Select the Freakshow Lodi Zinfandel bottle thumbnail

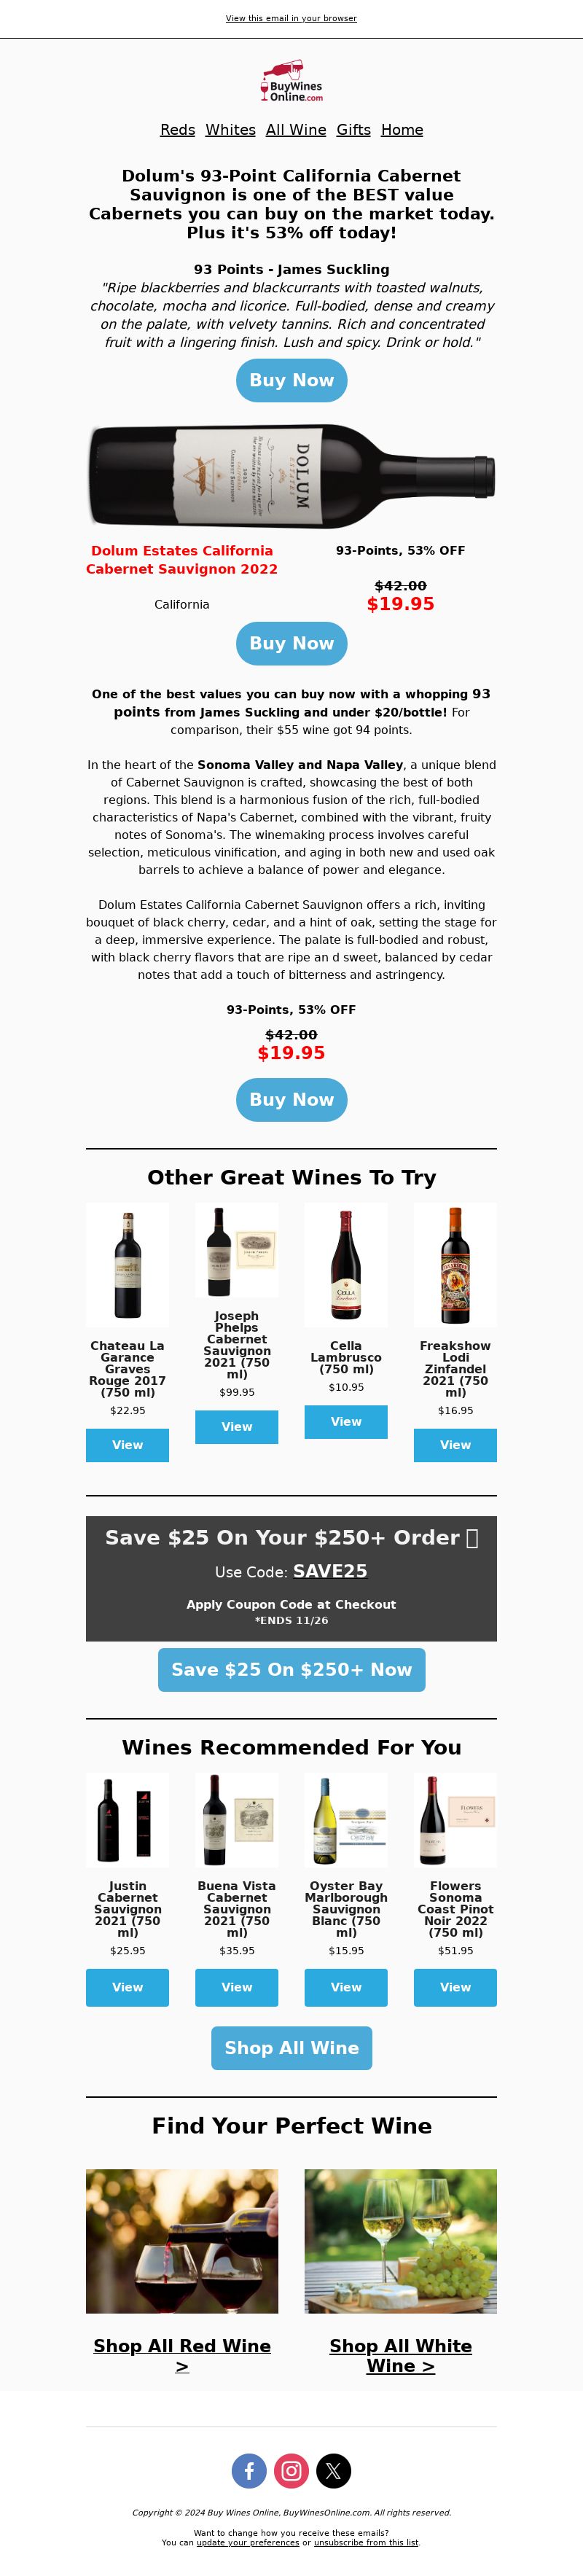click(x=455, y=1265)
